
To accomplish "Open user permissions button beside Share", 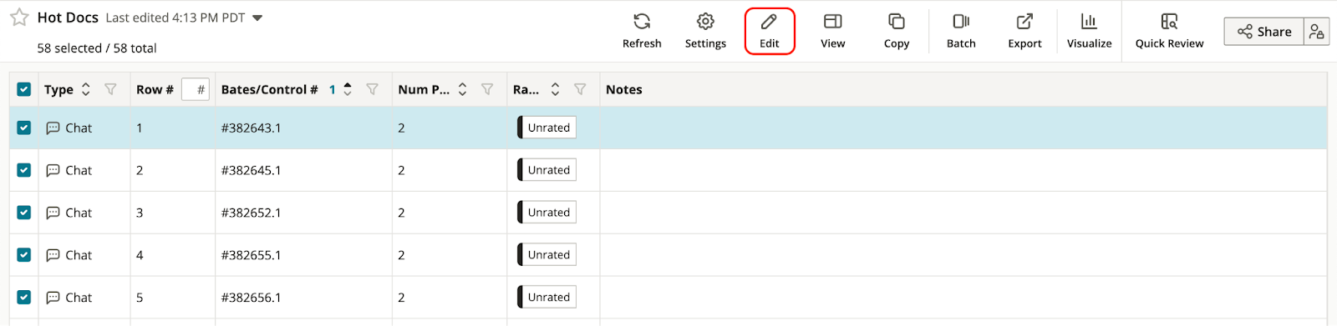I will (1317, 32).
